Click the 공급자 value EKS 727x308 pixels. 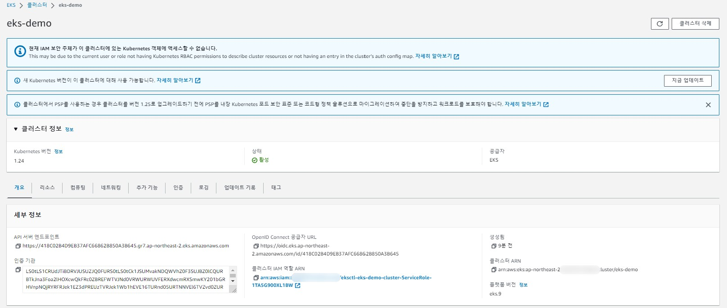click(x=494, y=160)
